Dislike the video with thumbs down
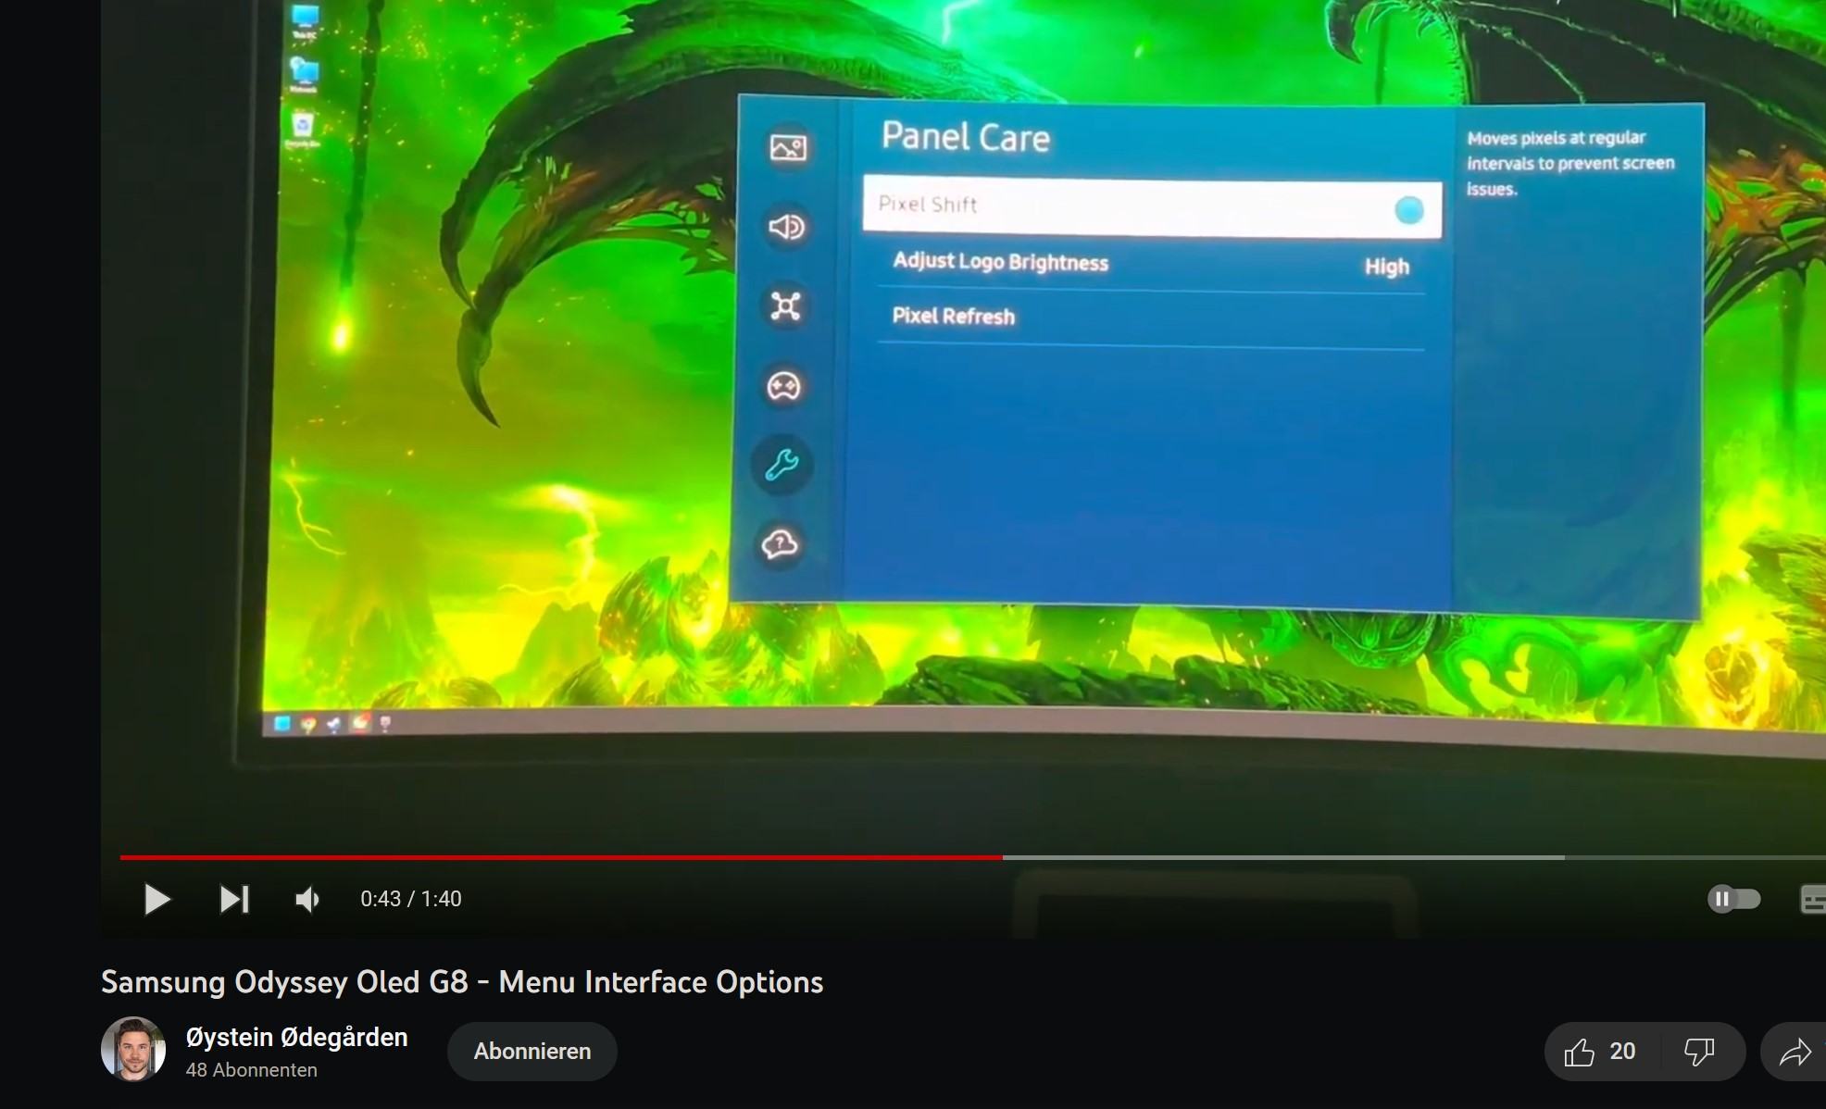 (1700, 1052)
